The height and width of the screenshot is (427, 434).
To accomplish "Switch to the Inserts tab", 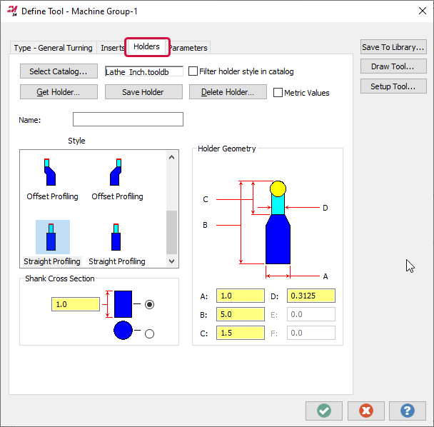I will (113, 48).
